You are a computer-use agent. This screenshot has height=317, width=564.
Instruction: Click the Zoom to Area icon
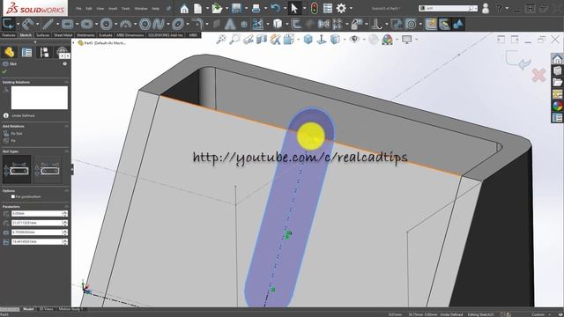point(234,39)
